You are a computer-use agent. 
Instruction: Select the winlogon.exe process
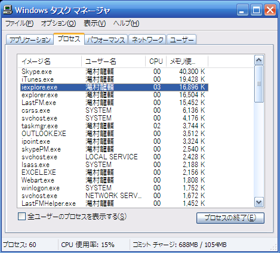(x=115, y=188)
